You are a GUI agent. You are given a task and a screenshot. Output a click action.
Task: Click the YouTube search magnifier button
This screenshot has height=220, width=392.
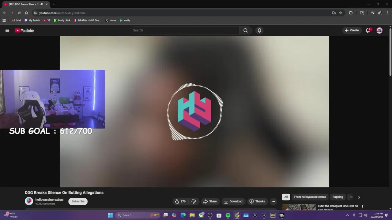point(246,30)
